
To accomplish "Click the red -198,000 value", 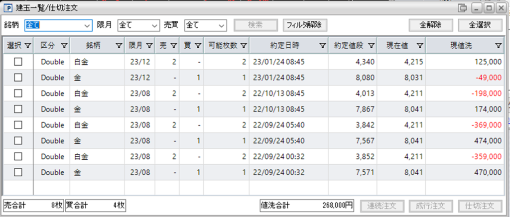I will 487,93.
